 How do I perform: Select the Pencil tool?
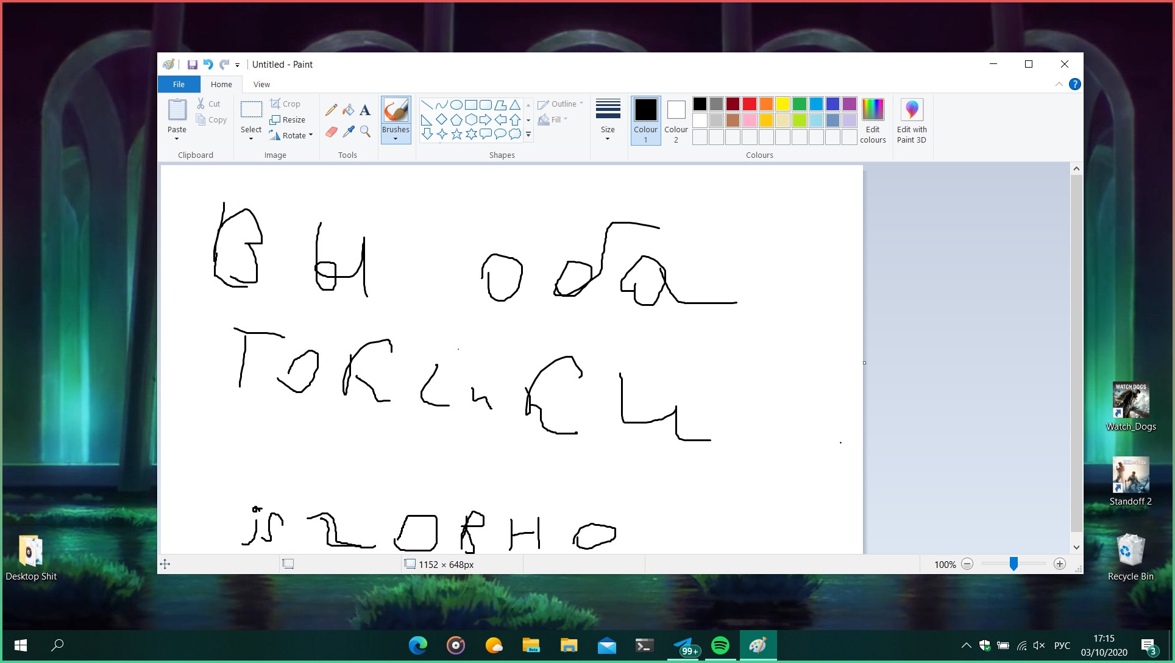(331, 110)
